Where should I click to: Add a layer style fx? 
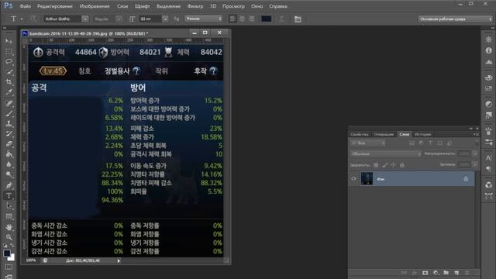pos(415,273)
